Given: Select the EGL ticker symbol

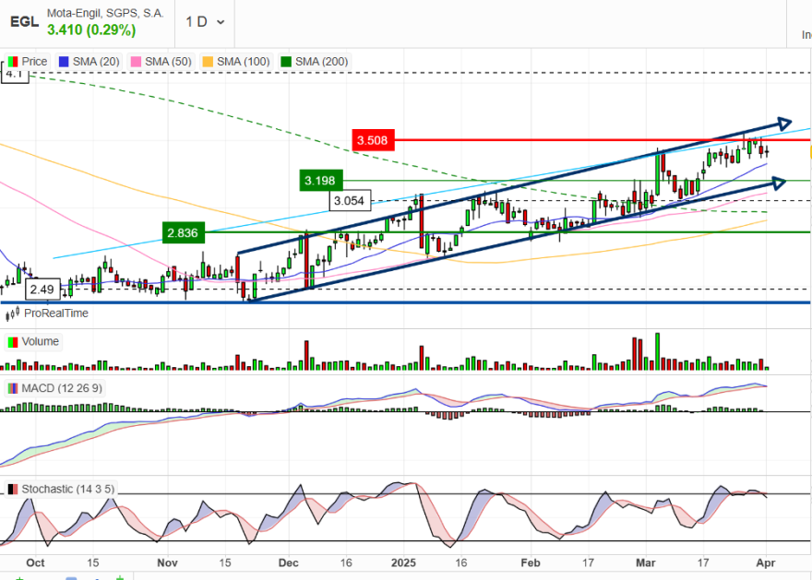Looking at the screenshot, I should 24,22.
